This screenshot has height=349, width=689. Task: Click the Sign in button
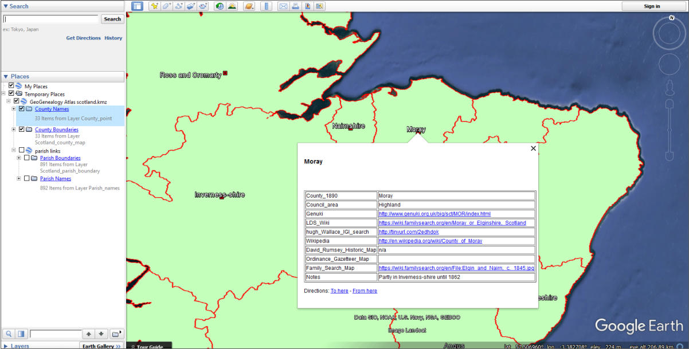(652, 6)
